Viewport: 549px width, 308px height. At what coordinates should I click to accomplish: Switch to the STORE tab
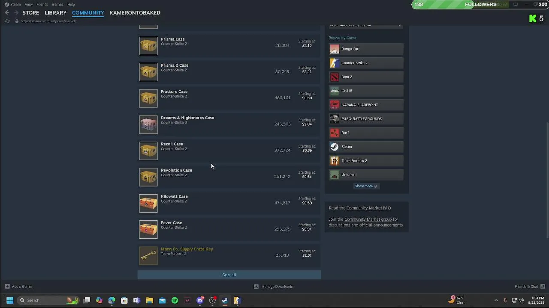[x=31, y=13]
